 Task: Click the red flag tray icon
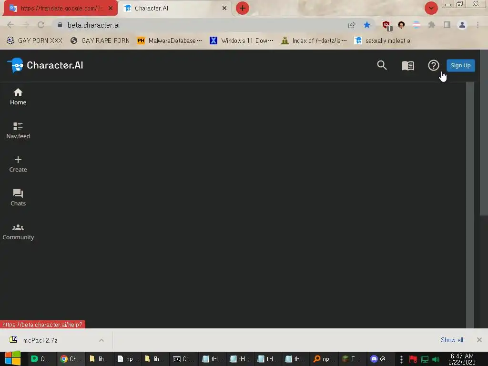pyautogui.click(x=413, y=359)
